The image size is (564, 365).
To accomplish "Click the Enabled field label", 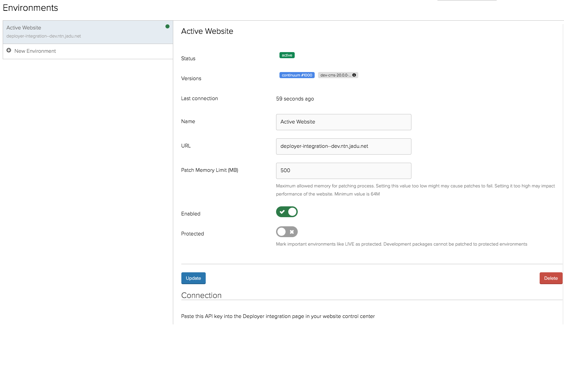I will click(x=191, y=214).
